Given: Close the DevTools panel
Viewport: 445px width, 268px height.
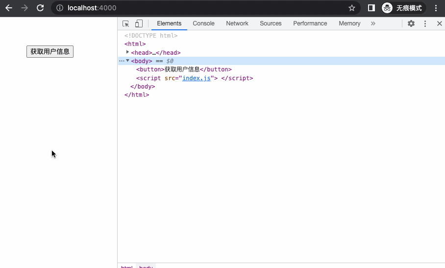Looking at the screenshot, I should pyautogui.click(x=439, y=23).
